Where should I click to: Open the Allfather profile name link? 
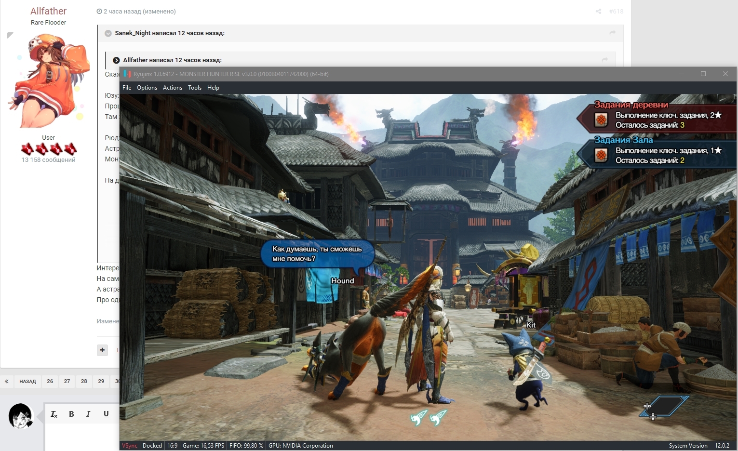[48, 11]
